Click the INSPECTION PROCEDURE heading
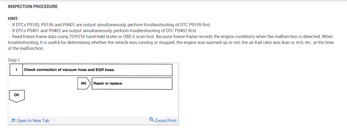Image resolution: width=347 pixels, height=130 pixels. (33, 6)
